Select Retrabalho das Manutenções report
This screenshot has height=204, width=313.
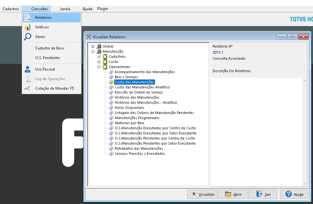139,148
